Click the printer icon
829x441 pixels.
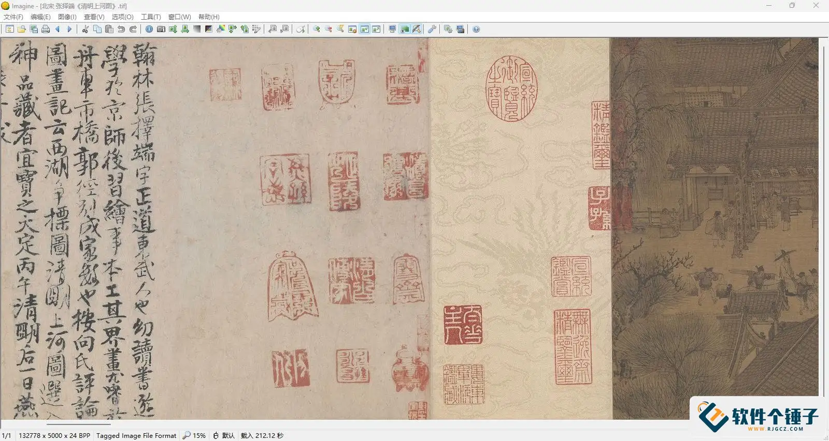[x=46, y=29]
